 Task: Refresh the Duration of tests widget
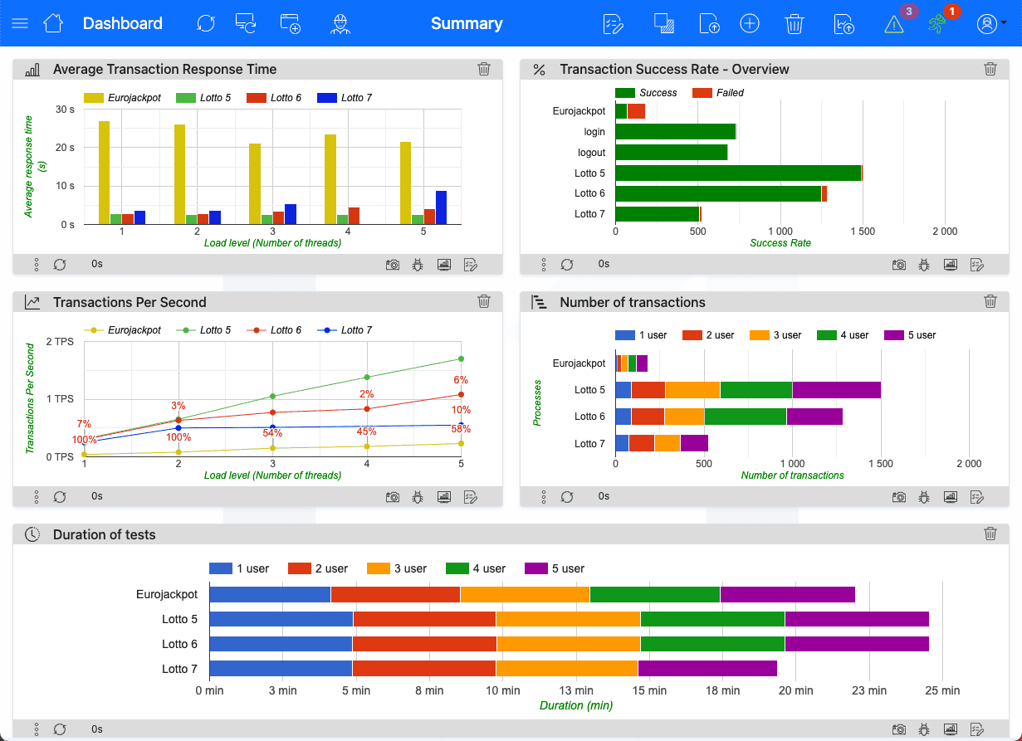[x=60, y=729]
